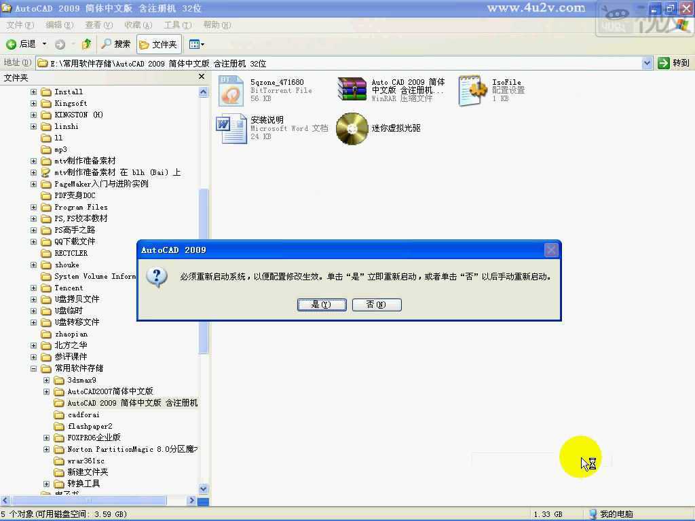Viewport: 695px width, 521px height.
Task: Toggle the Folders (文件夹) toolbar button
Action: point(159,44)
